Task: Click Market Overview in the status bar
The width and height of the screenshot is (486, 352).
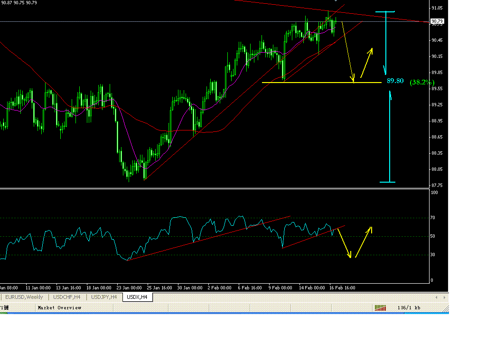Action: (x=59, y=308)
